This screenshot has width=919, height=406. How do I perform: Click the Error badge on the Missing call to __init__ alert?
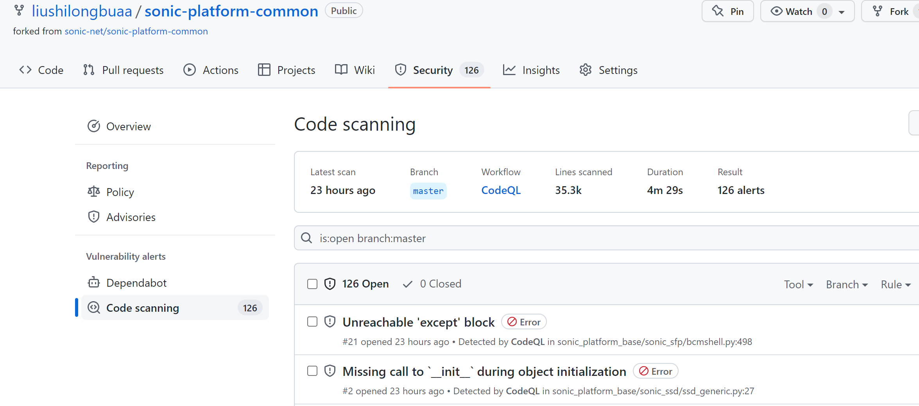656,371
